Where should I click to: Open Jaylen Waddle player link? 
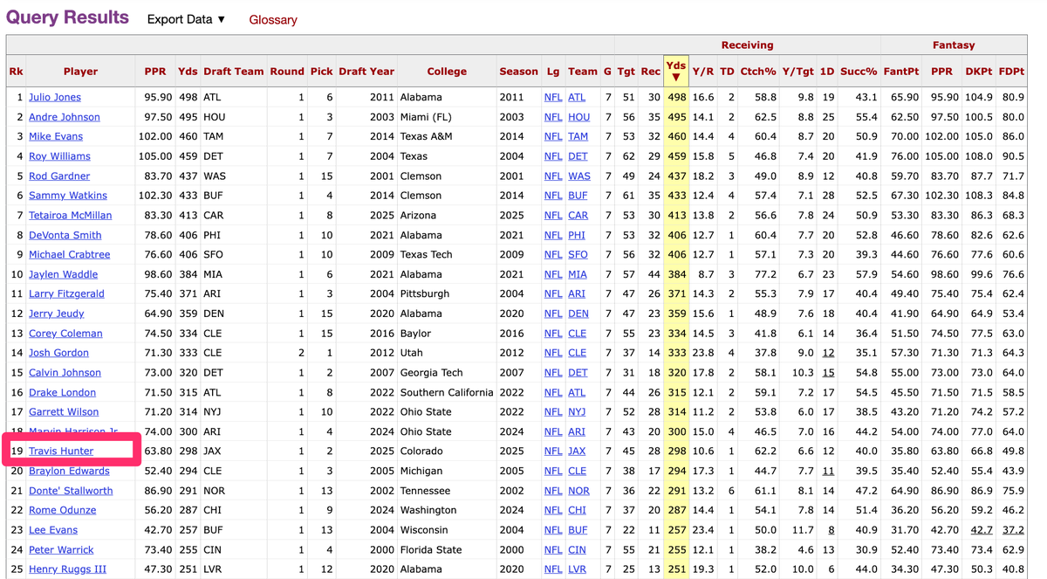63,274
